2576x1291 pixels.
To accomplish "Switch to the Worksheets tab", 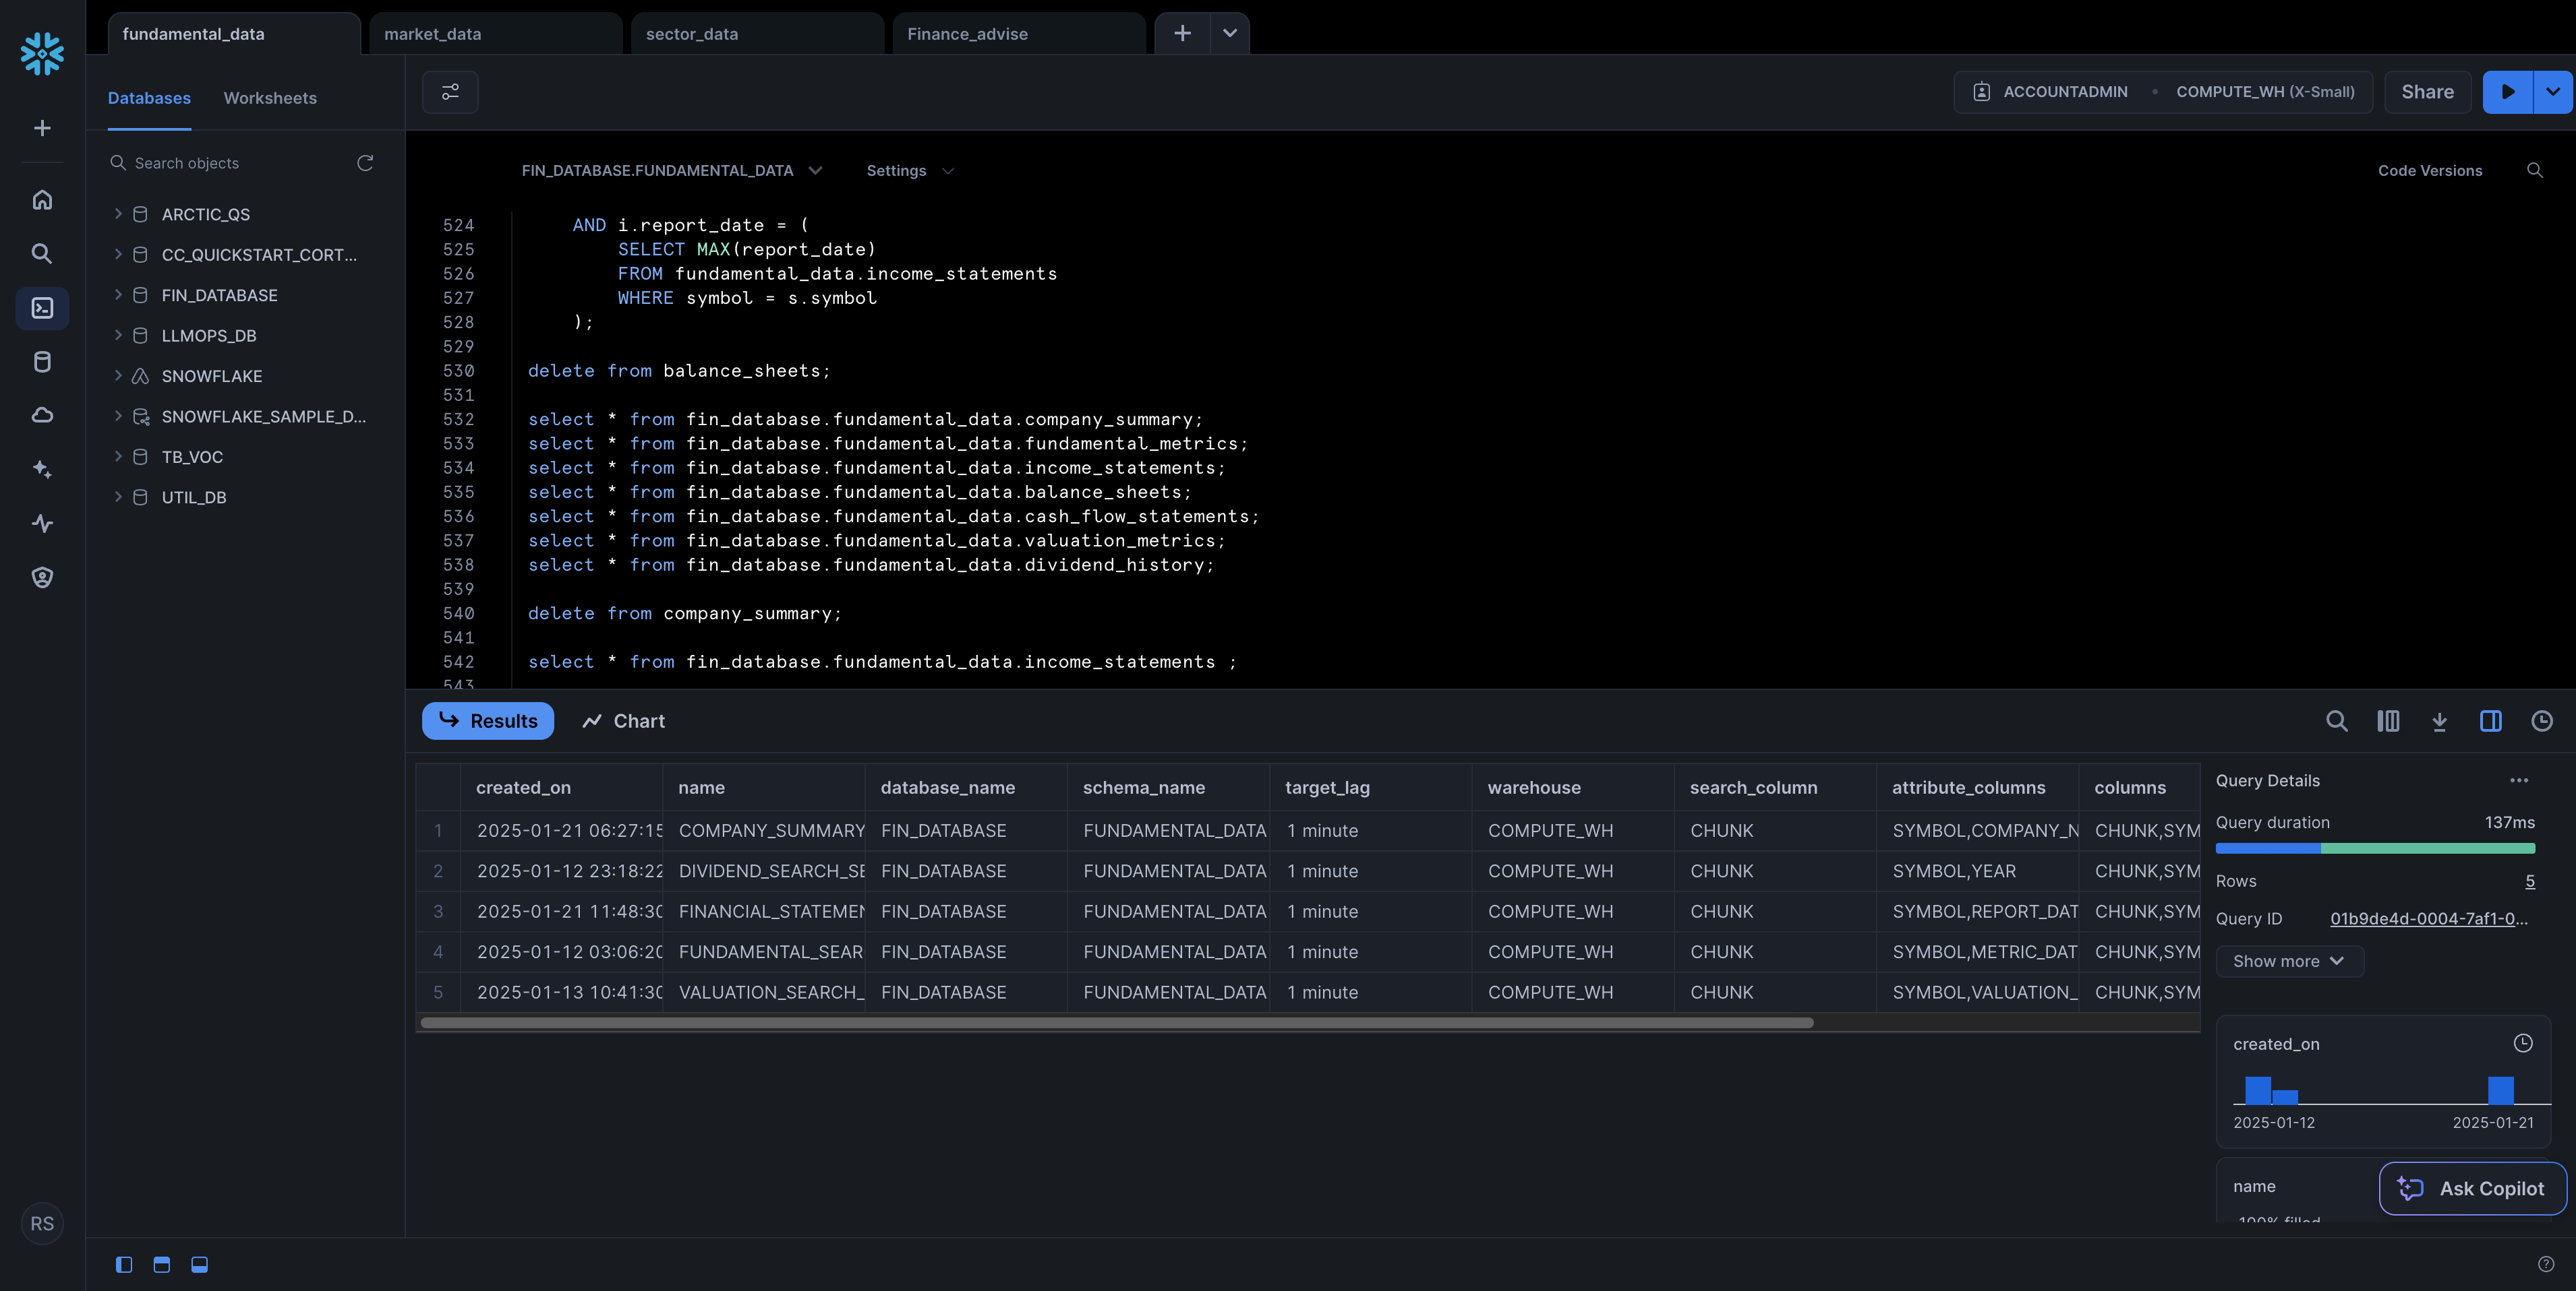I will [x=270, y=98].
